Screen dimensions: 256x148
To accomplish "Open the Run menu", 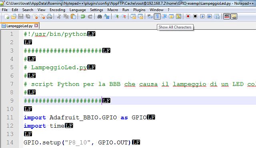I will [x=126, y=10].
